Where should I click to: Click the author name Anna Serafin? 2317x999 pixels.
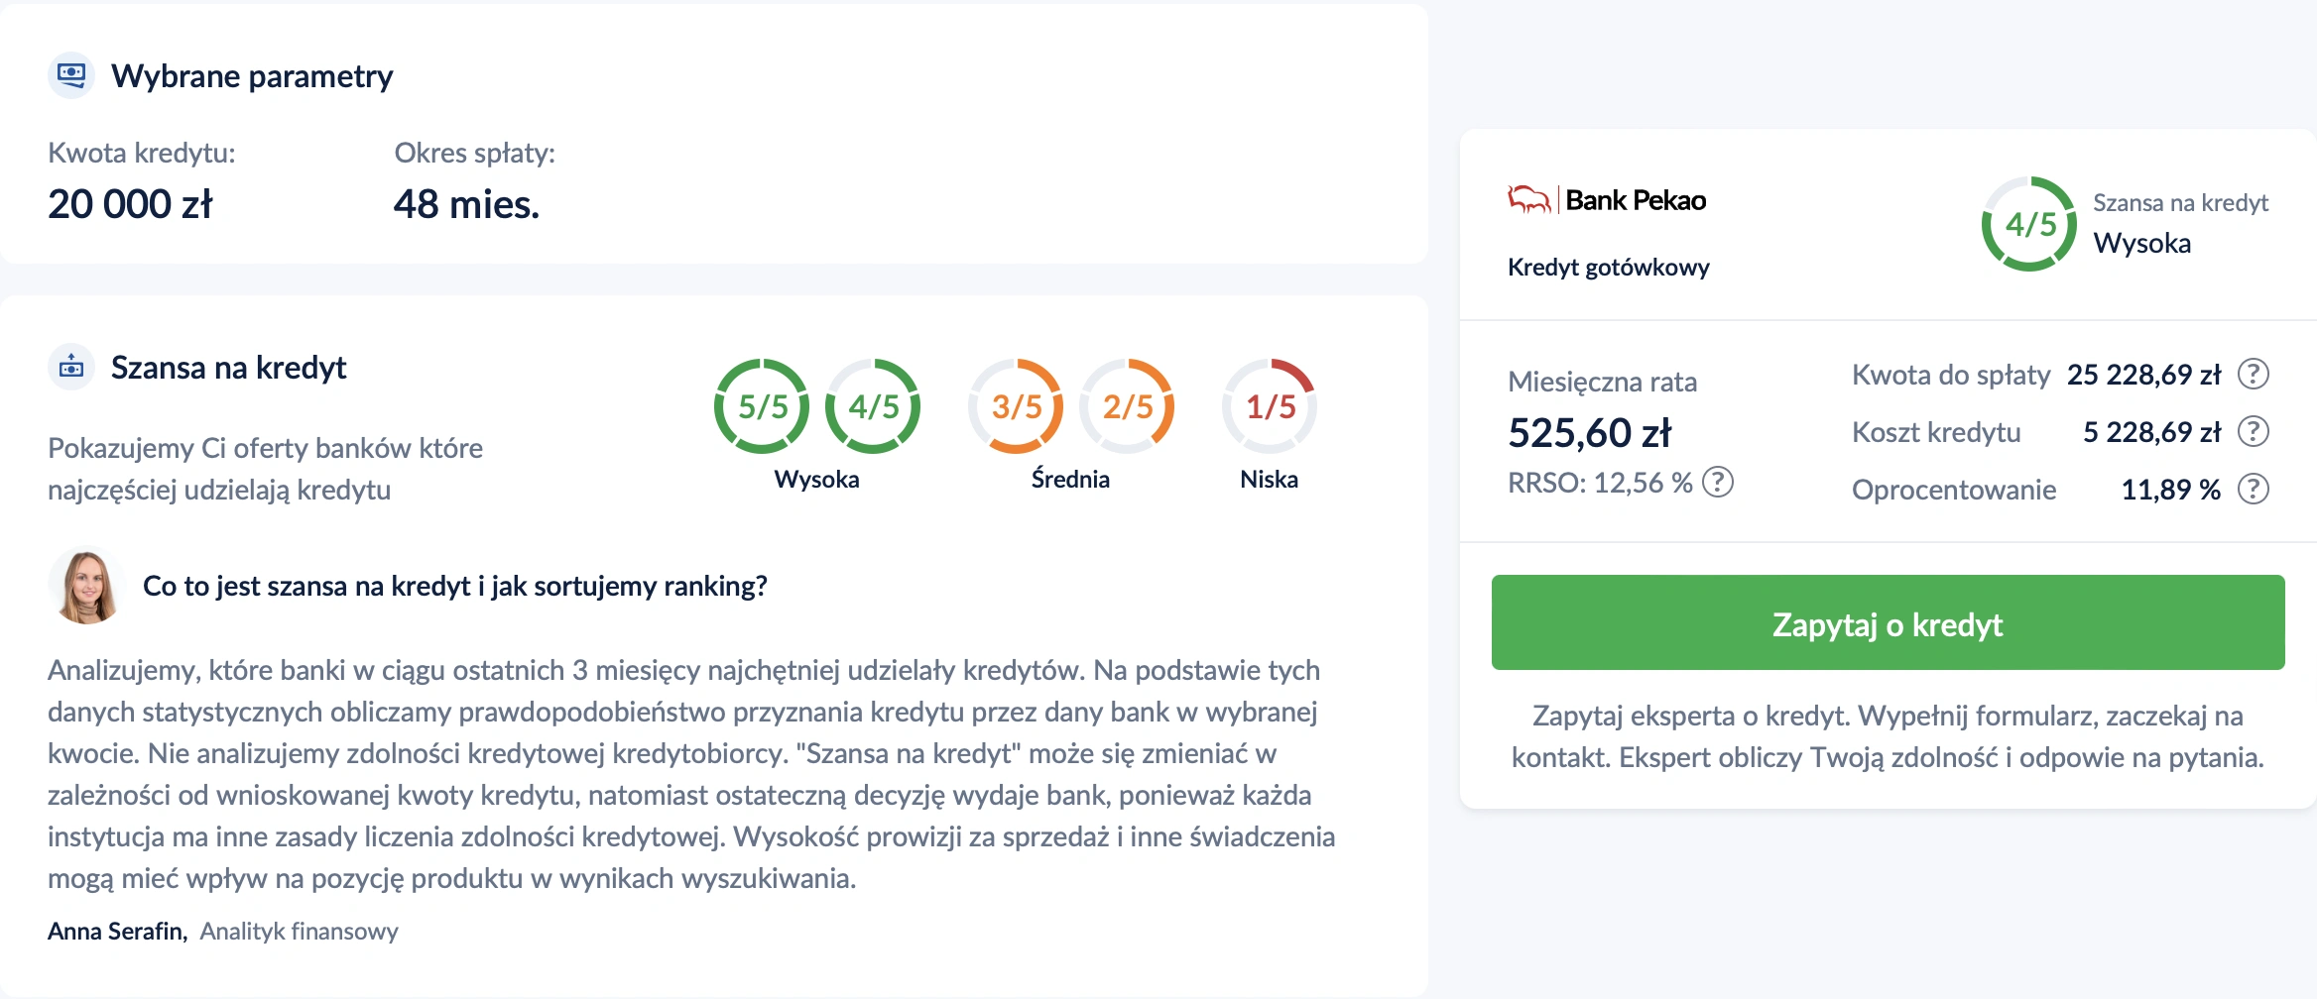(x=117, y=931)
